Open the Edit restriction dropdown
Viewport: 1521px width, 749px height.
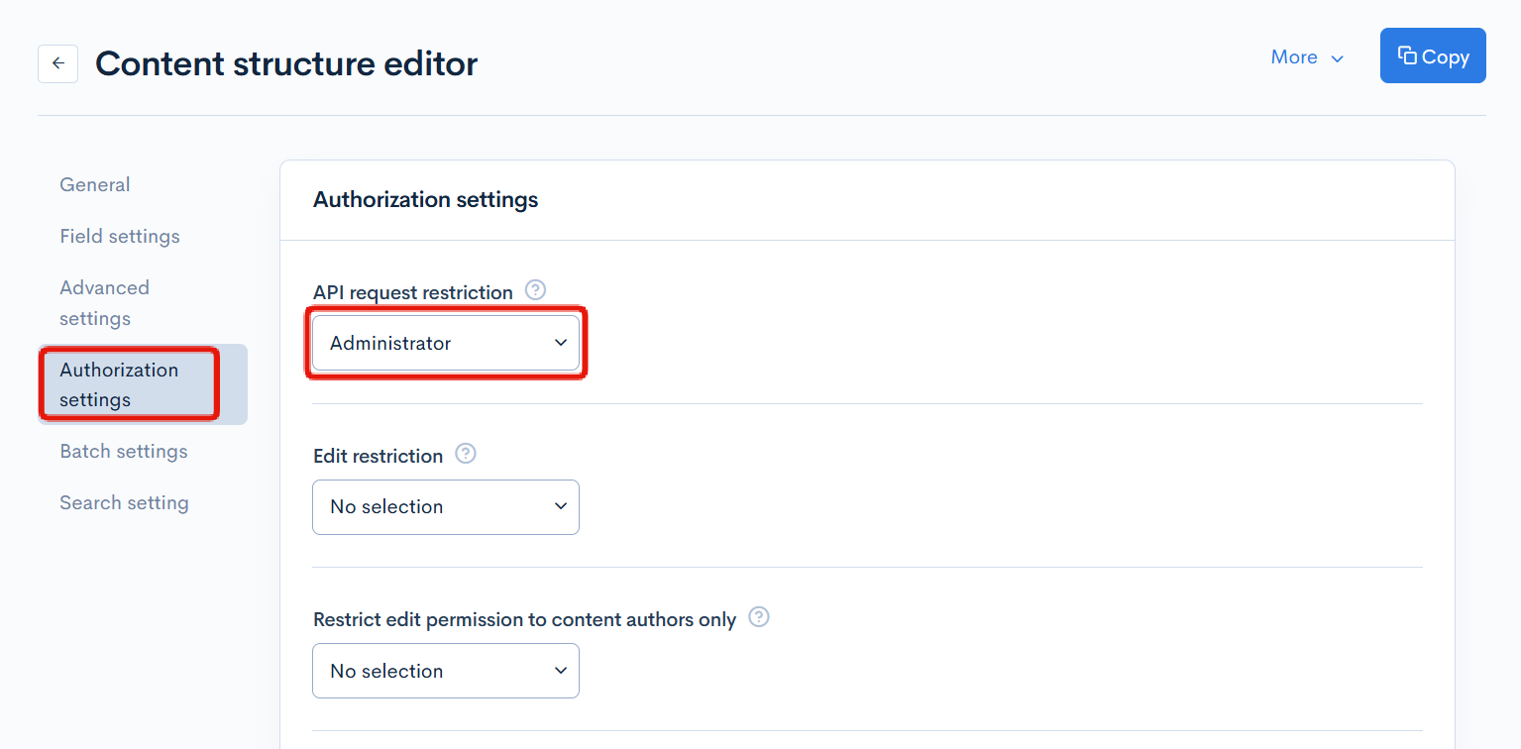pos(446,506)
